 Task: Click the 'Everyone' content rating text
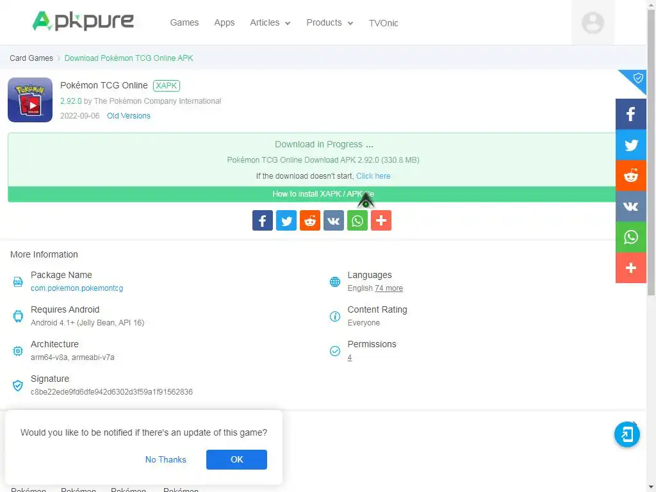(x=364, y=323)
